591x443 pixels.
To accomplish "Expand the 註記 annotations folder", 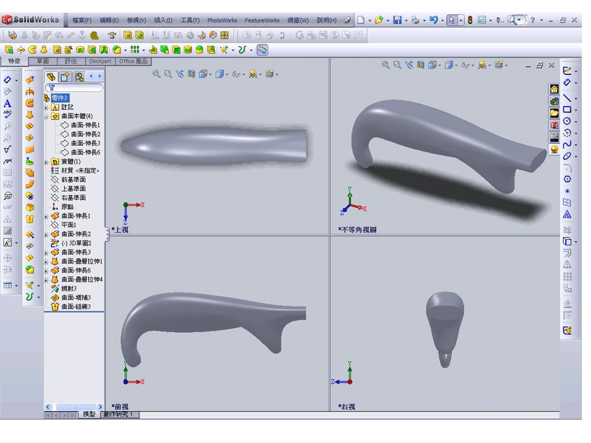I will pos(46,107).
